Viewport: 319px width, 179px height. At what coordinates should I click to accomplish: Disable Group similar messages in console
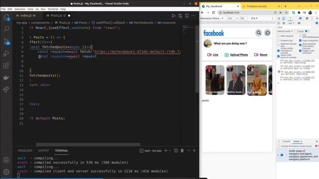coord(279,51)
